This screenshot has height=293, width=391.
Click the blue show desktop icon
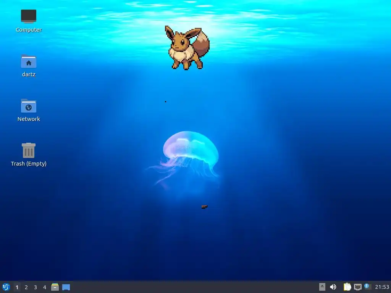tap(66, 287)
